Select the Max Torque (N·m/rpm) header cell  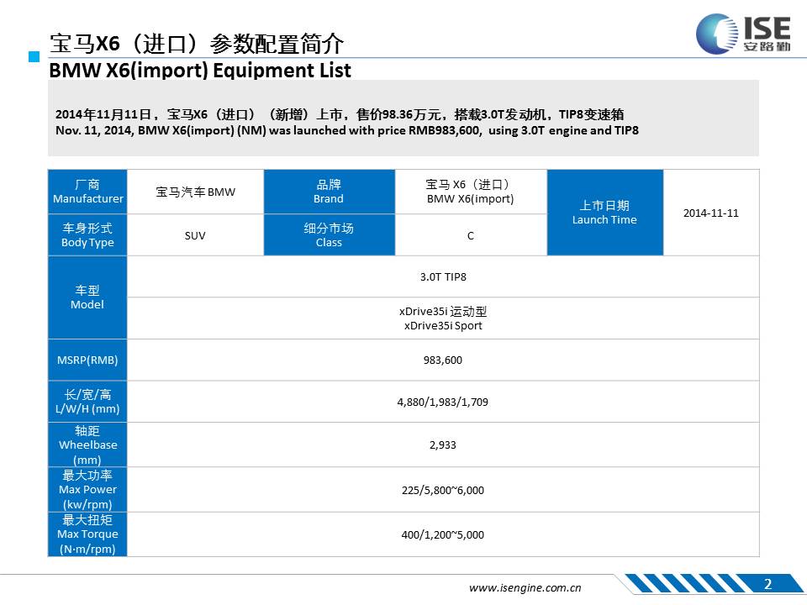(x=87, y=534)
